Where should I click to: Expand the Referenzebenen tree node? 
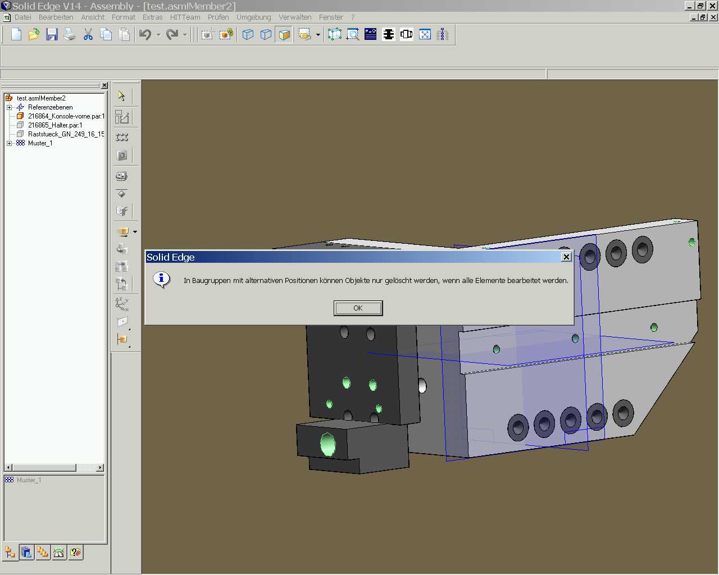9,107
